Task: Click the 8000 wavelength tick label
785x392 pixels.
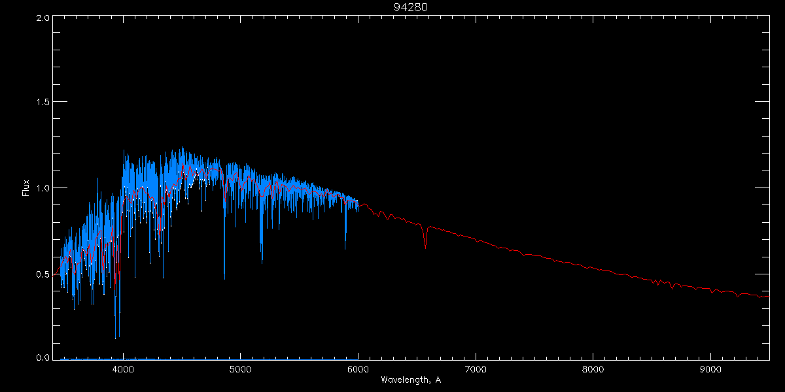Action: (x=593, y=368)
